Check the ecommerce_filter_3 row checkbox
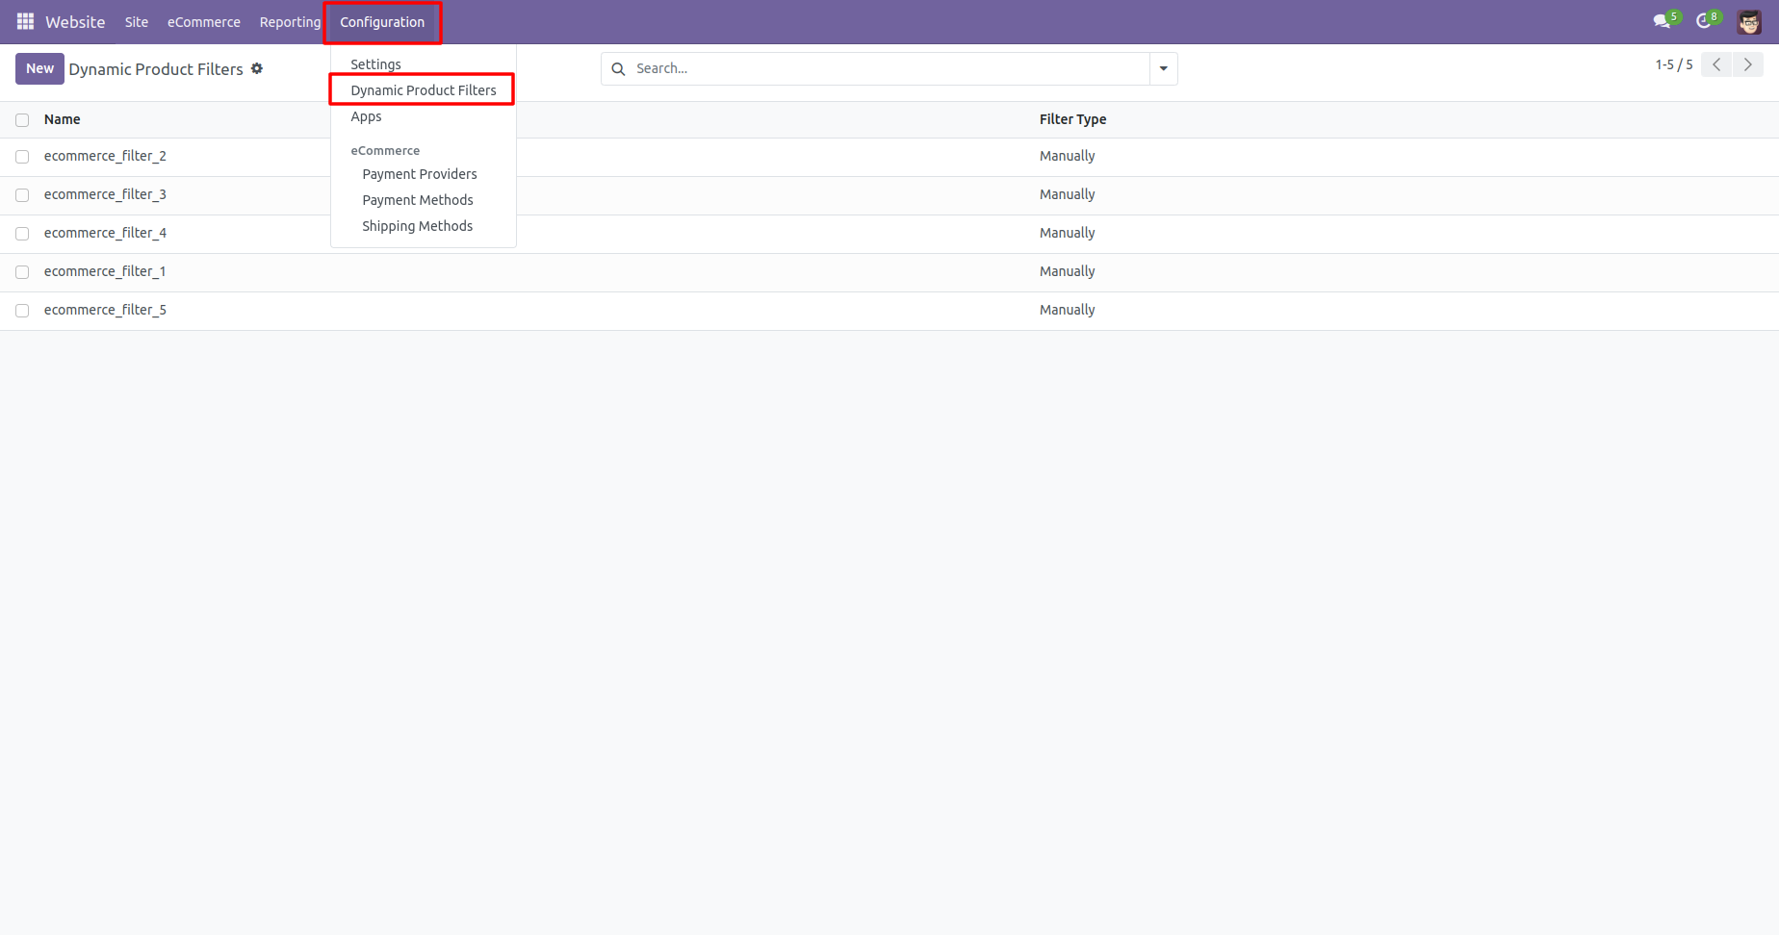The width and height of the screenshot is (1779, 935). (22, 195)
